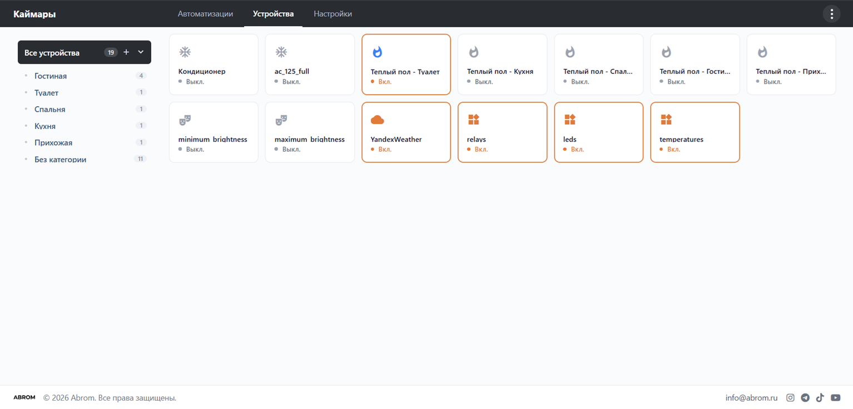Click Вкл. status on leds card
The height and width of the screenshot is (409, 853).
pyautogui.click(x=577, y=149)
